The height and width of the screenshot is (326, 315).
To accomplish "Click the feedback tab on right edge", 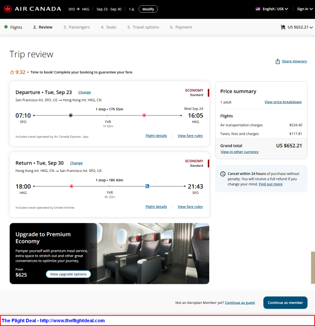I will 313,268.
